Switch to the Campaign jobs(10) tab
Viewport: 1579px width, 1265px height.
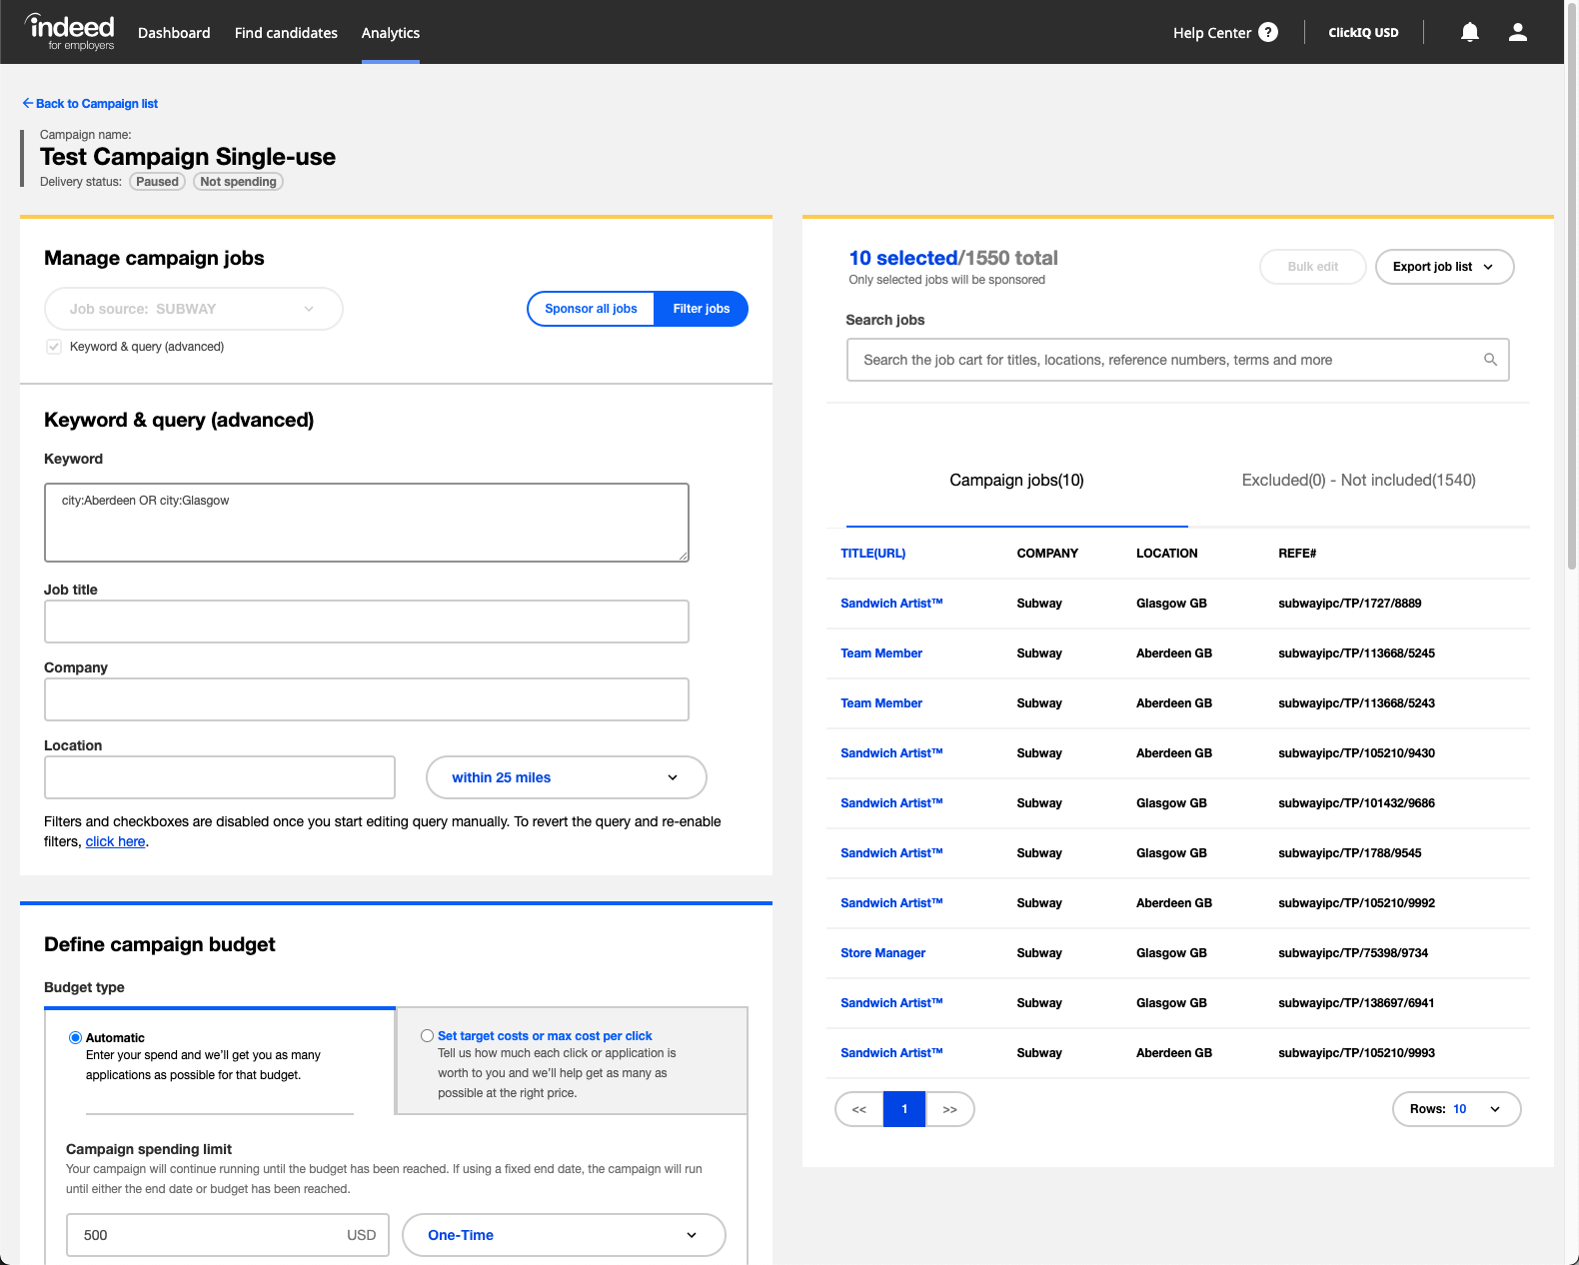tap(1017, 481)
